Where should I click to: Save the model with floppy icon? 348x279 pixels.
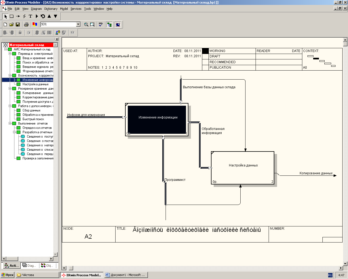[x=18, y=25]
